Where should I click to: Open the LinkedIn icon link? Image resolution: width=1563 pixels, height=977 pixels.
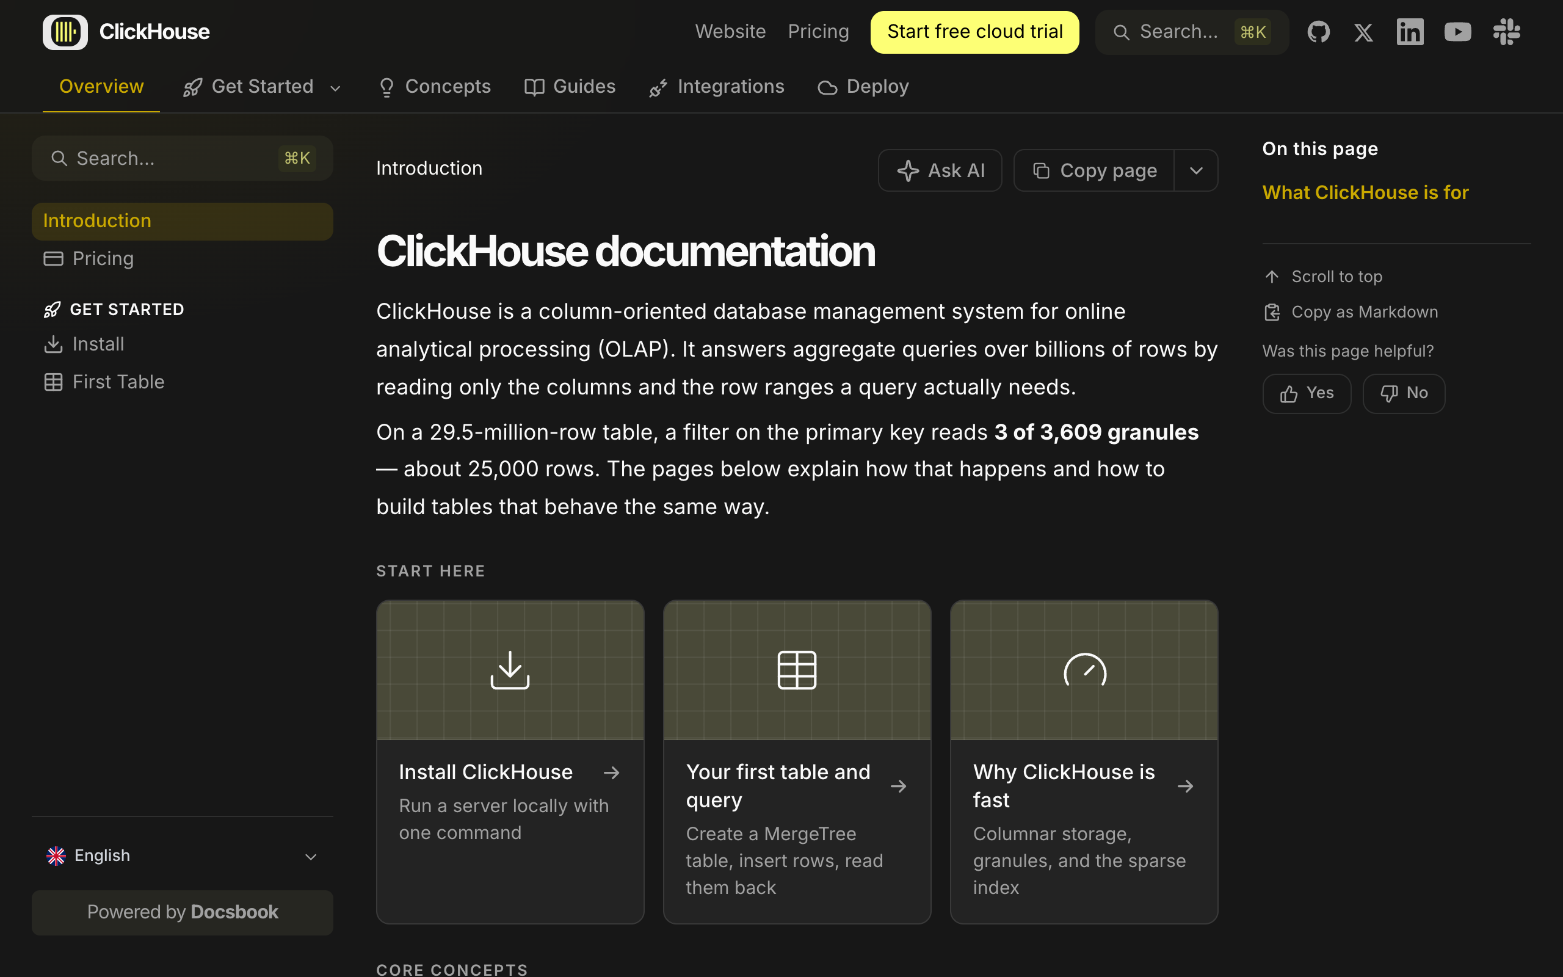coord(1410,32)
